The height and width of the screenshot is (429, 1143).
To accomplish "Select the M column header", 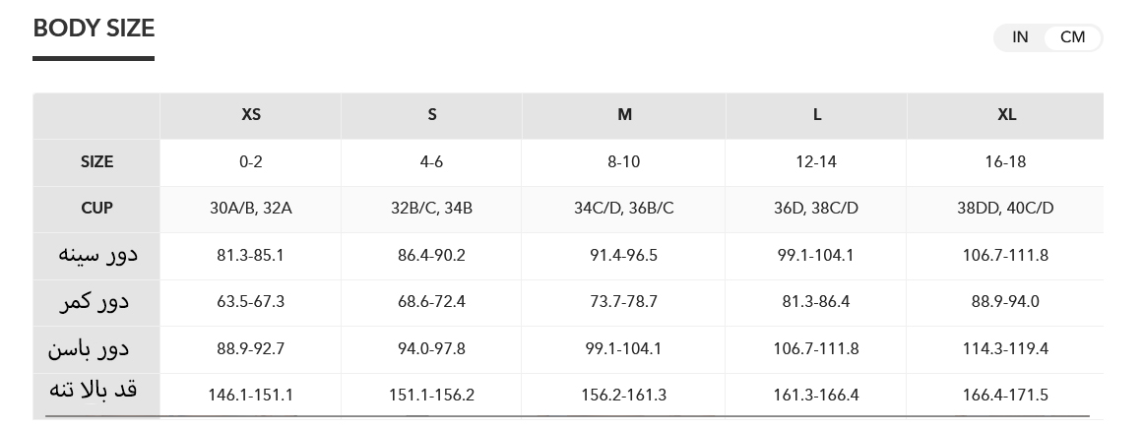I will click(624, 115).
